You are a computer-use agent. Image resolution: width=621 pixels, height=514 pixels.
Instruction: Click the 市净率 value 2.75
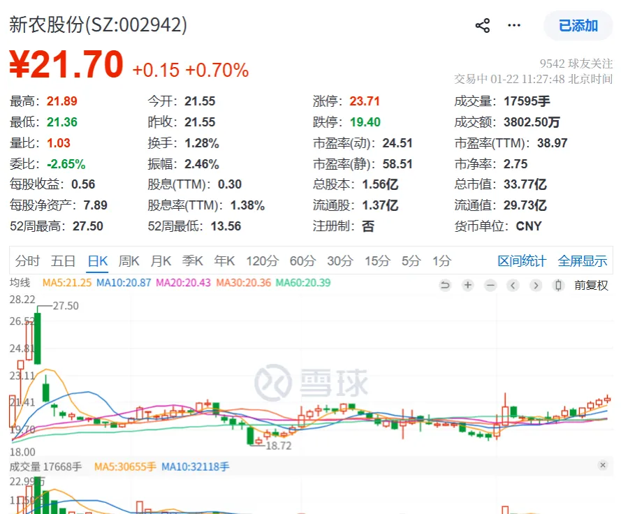pos(516,164)
